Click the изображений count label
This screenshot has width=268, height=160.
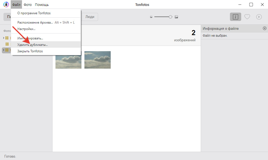pos(185,40)
